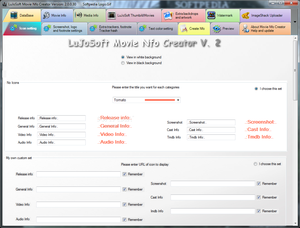300x228 pixels.
Task: Click custom set General Info URL field
Action: (79, 189)
